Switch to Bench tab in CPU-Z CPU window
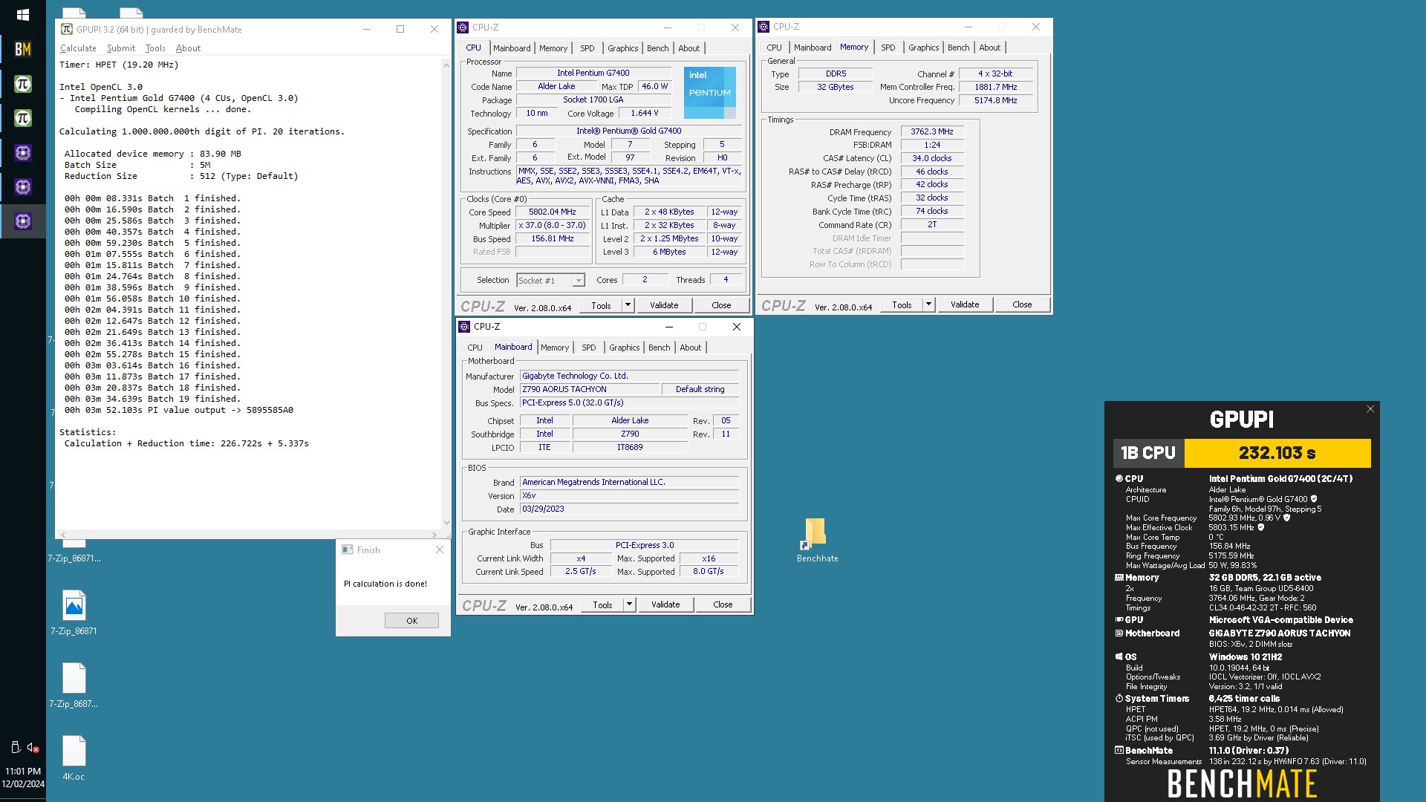Viewport: 1426px width, 802px height. point(657,48)
